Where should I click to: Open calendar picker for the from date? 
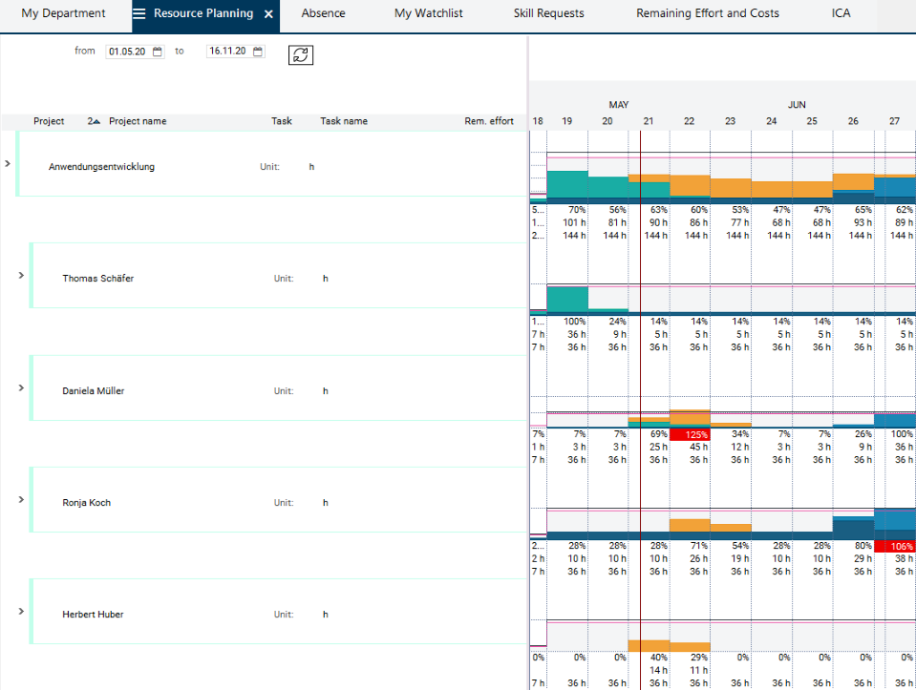(158, 52)
